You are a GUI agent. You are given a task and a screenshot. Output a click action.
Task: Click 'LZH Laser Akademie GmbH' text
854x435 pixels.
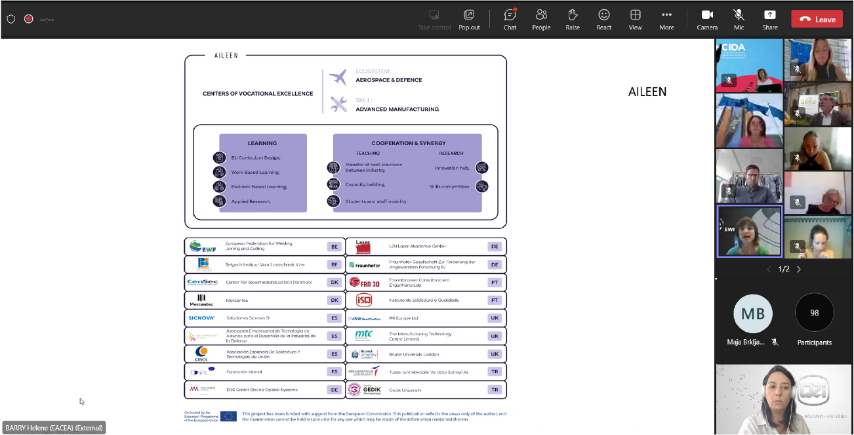coord(417,247)
